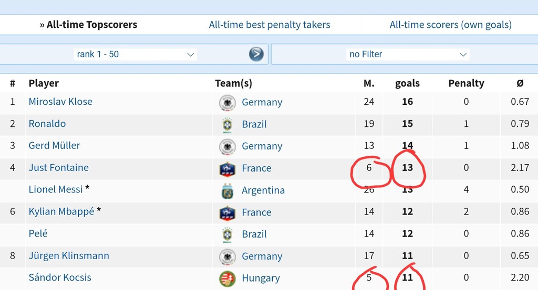The height and width of the screenshot is (290, 538).
Task: Open Lionel Messi player link
Action: [56, 189]
